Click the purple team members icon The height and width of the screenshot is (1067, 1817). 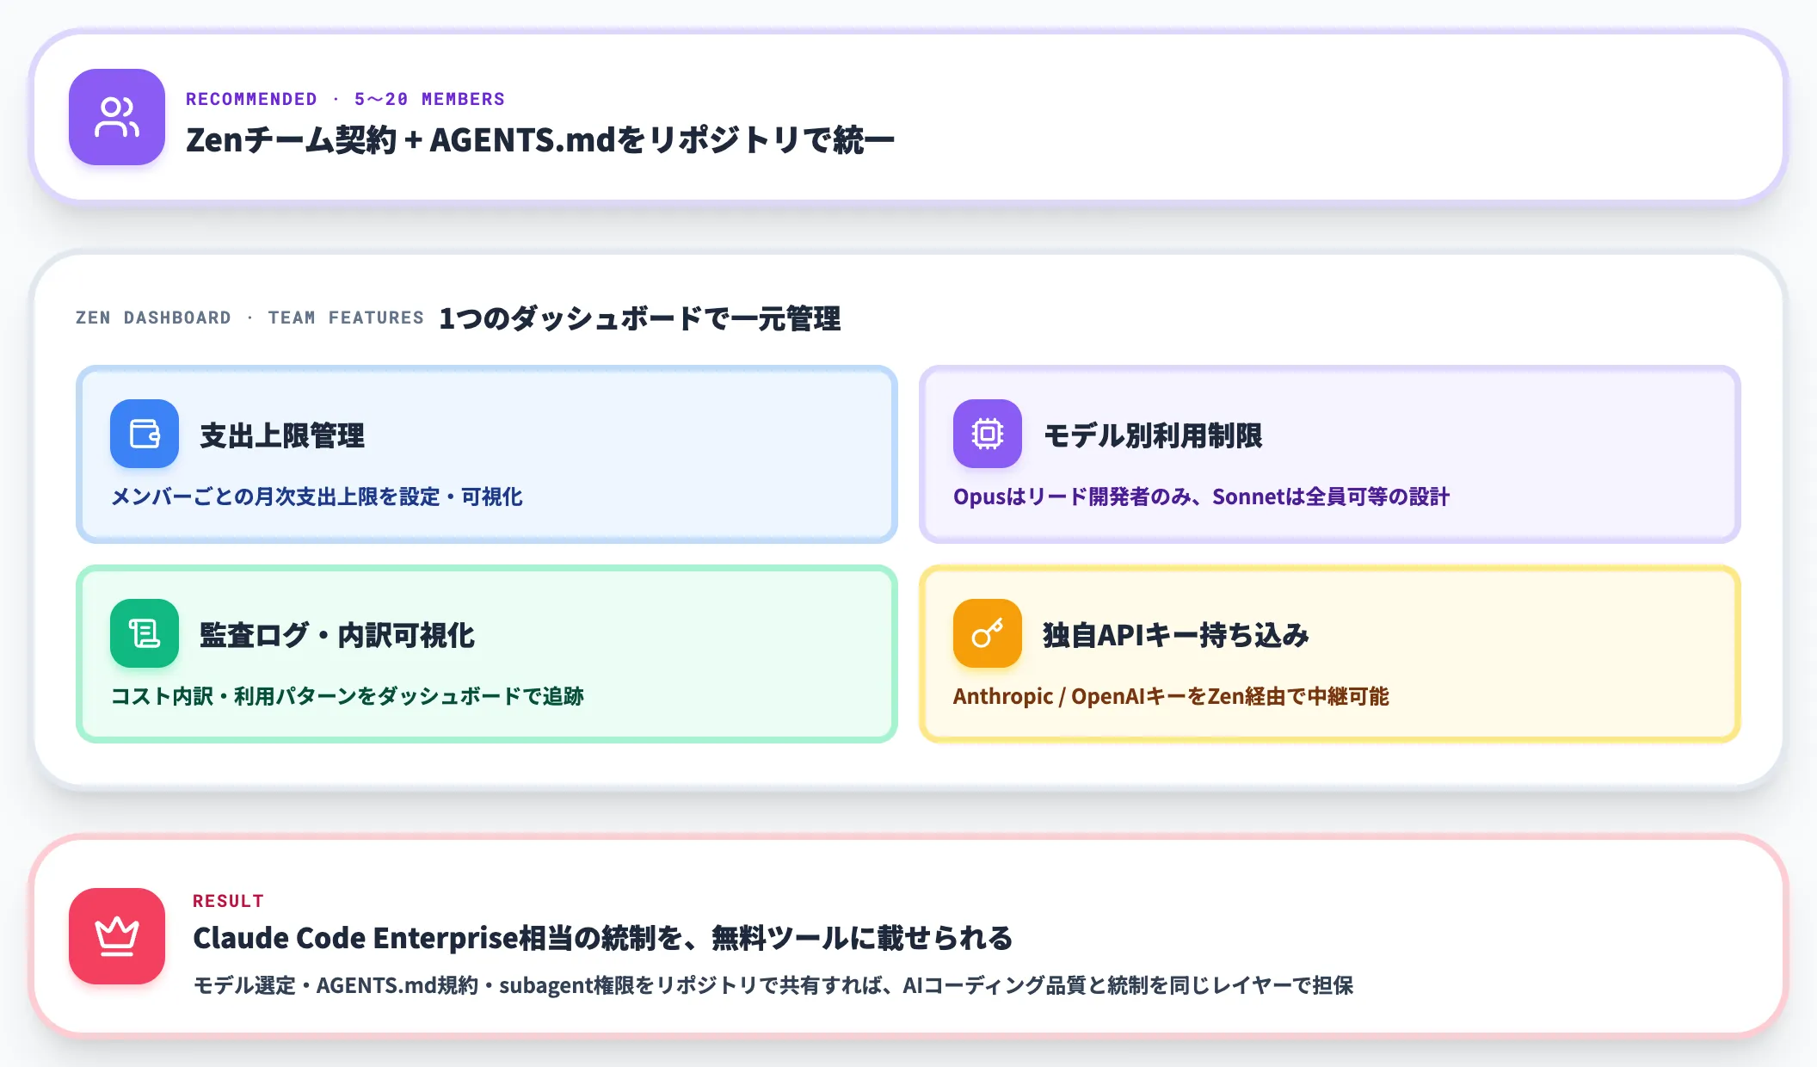pyautogui.click(x=117, y=117)
